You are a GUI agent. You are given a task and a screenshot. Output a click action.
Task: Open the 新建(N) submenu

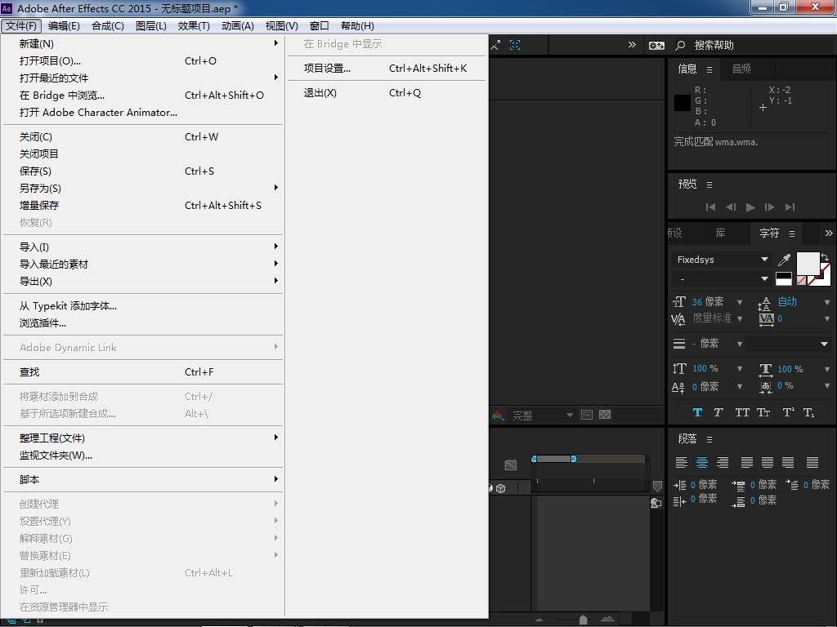pyautogui.click(x=143, y=44)
